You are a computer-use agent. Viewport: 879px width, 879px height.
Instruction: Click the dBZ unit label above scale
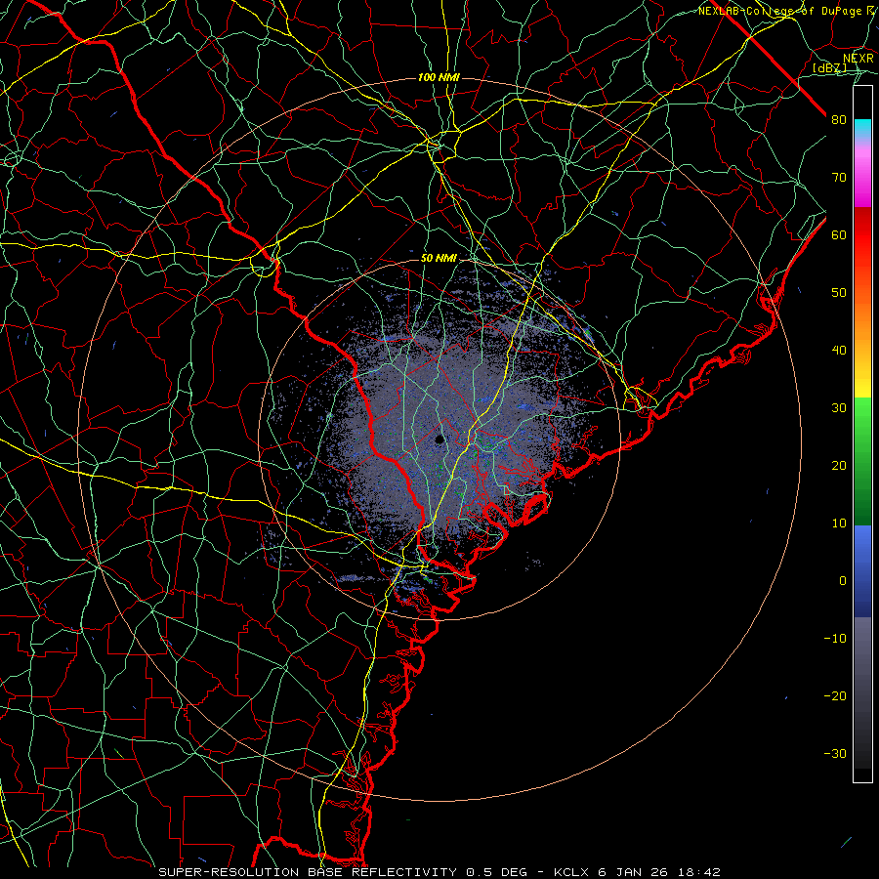point(830,68)
